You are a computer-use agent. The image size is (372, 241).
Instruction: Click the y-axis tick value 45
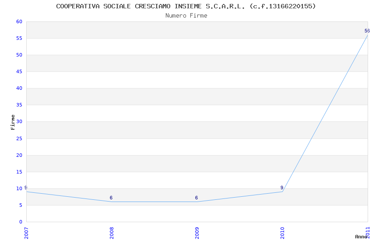[19, 71]
